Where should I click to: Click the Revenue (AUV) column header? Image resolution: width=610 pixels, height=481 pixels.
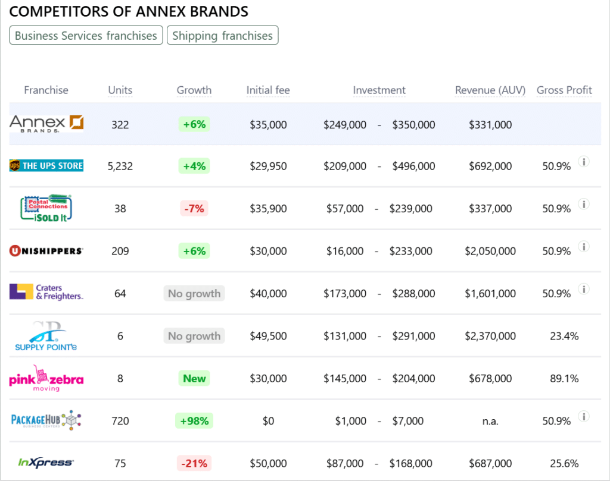[490, 90]
